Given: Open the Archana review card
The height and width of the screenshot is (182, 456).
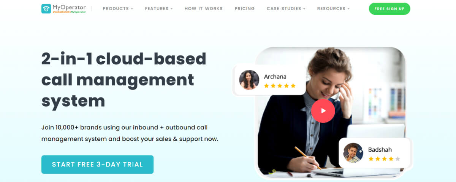Looking at the screenshot, I should (270, 80).
